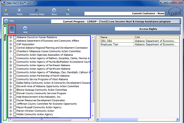Click tree horizontal scroll left arrow
Viewport: 184px width, 123px height.
tap(10, 119)
